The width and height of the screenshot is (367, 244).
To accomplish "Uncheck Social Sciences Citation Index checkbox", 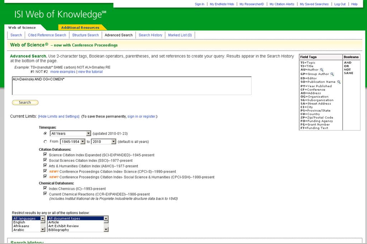I will [45, 160].
